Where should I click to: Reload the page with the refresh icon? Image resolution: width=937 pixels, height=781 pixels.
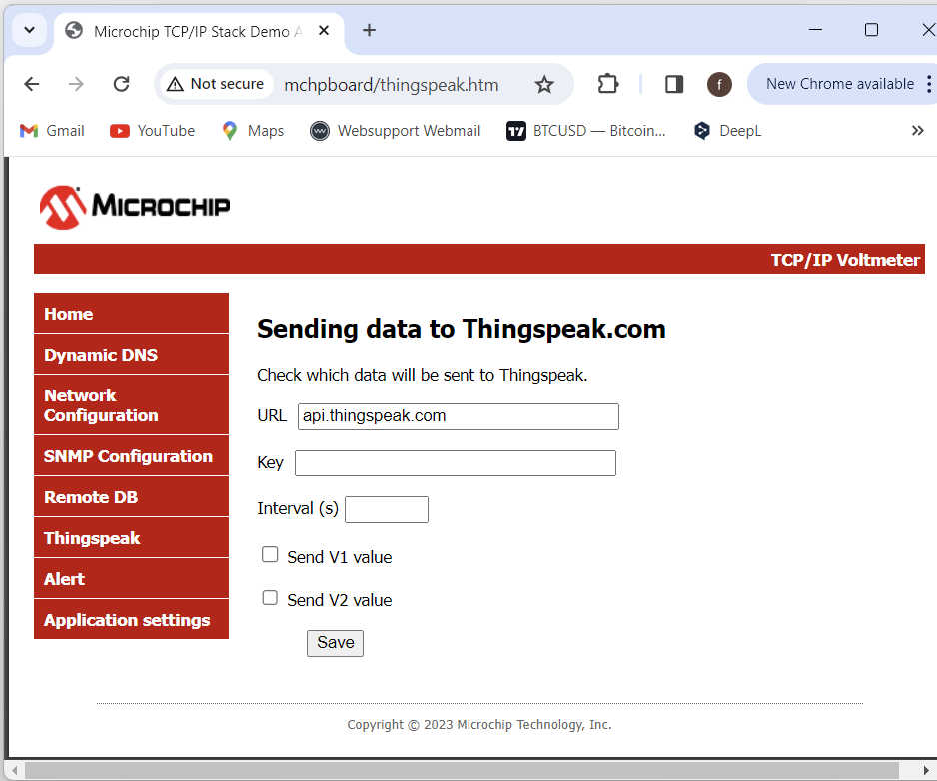coord(121,84)
